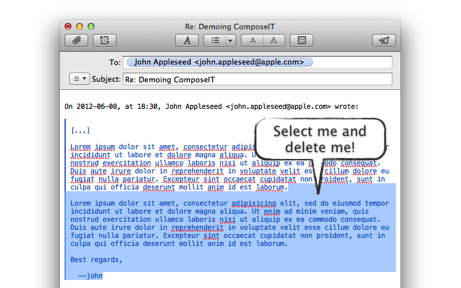Click in the To address field

[258, 62]
